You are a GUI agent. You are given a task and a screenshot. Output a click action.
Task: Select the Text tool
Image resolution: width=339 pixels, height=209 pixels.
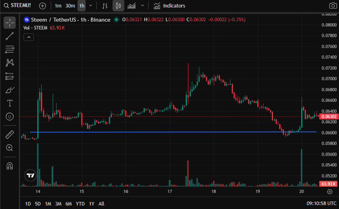(9, 103)
